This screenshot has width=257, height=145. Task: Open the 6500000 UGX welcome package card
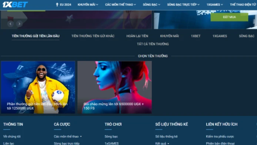(x=115, y=87)
